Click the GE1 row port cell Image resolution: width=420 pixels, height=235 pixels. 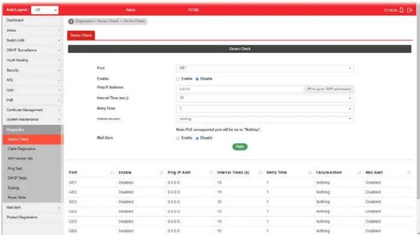[x=73, y=183]
